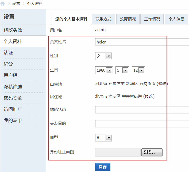Go to the home icon in breadcrumb
The width and height of the screenshot is (189, 172).
3,4
